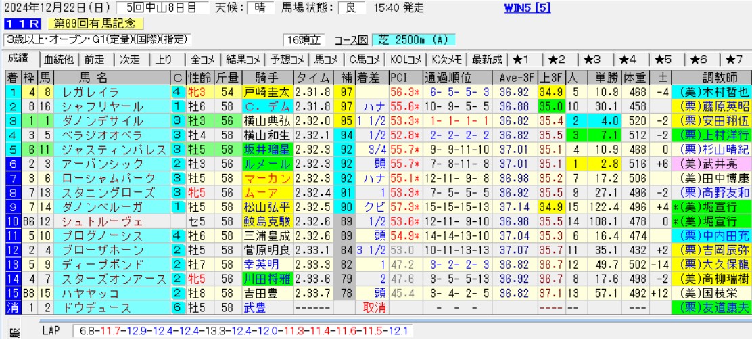The height and width of the screenshot is (339, 752).
Task: Select the 全コメ tab
Action: (x=203, y=59)
